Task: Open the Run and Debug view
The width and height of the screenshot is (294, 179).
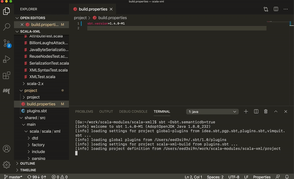Action: pyautogui.click(x=7, y=59)
